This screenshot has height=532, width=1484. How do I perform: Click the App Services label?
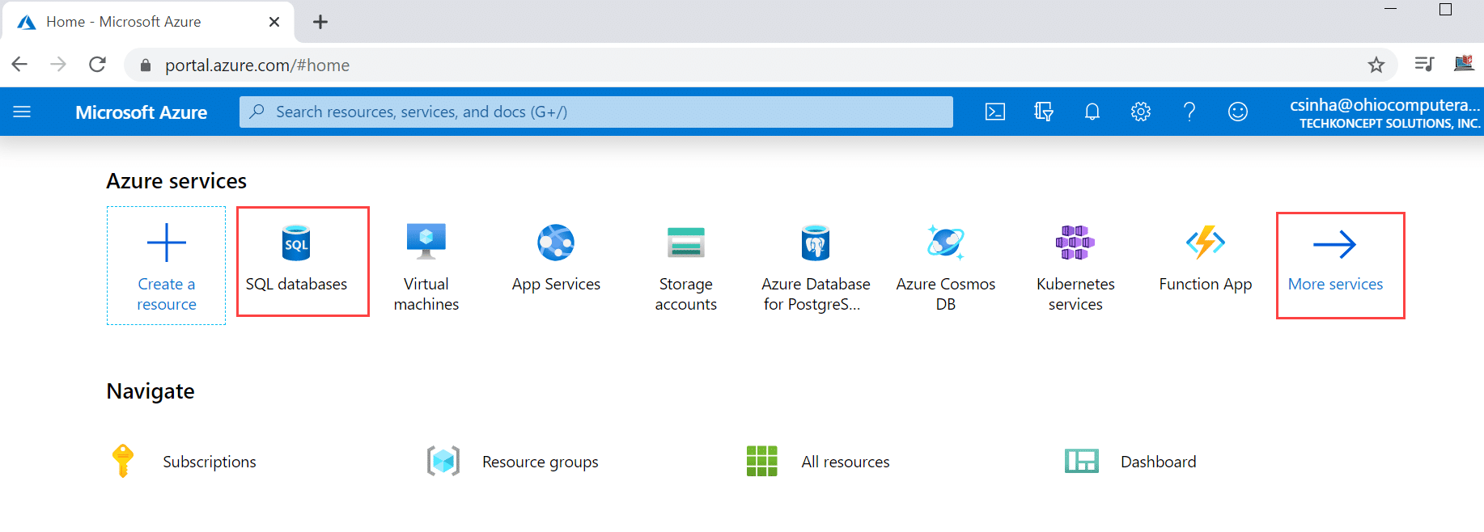click(556, 285)
